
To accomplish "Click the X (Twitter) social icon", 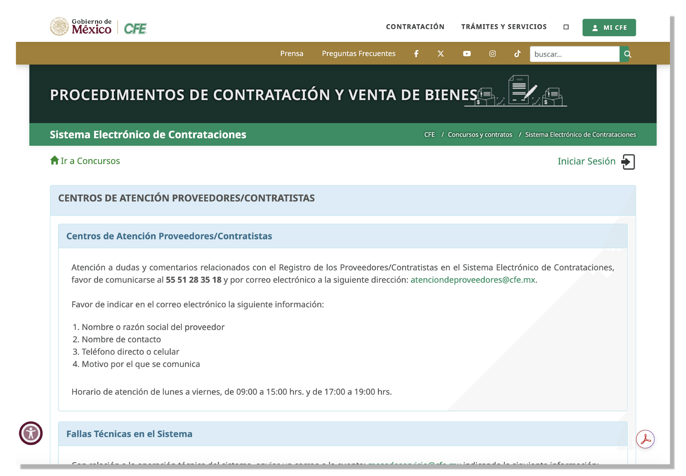I will click(x=440, y=53).
